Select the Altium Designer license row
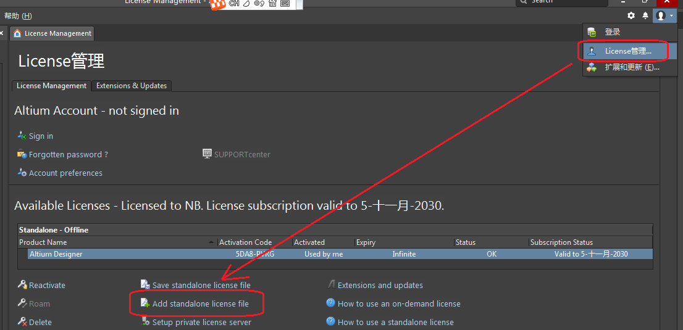This screenshot has height=330, width=683. [340, 254]
